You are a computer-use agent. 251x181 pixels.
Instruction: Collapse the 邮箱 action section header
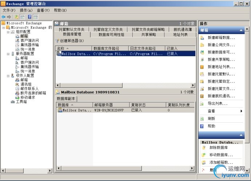(x=241, y=30)
